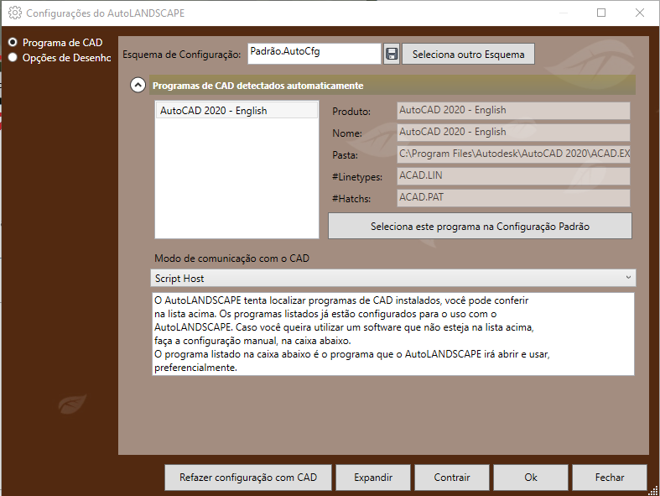This screenshot has width=660, height=496.
Task: Click the Refazer configuração com CAD button
Action: click(248, 478)
